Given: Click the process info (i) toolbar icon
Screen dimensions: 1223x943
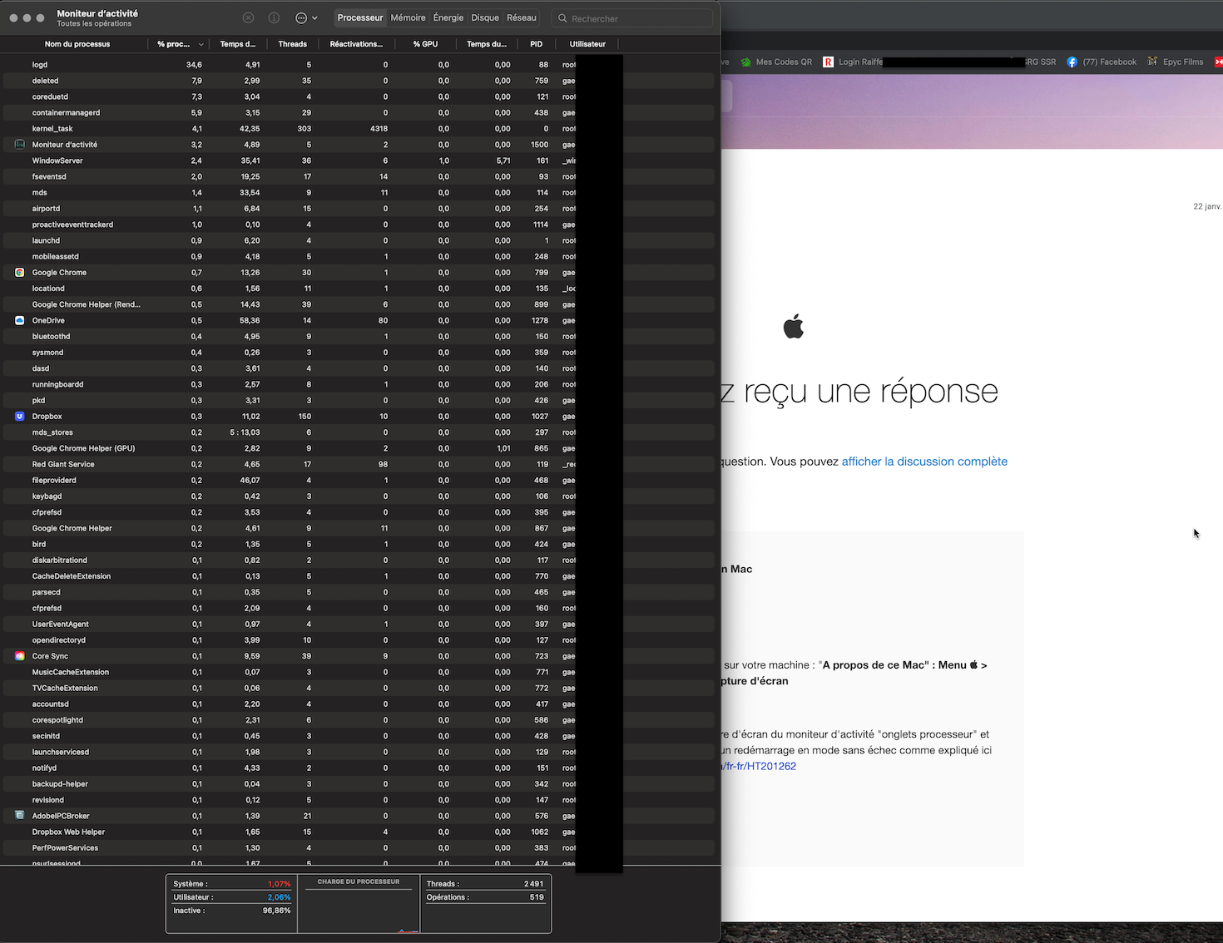Looking at the screenshot, I should [274, 17].
